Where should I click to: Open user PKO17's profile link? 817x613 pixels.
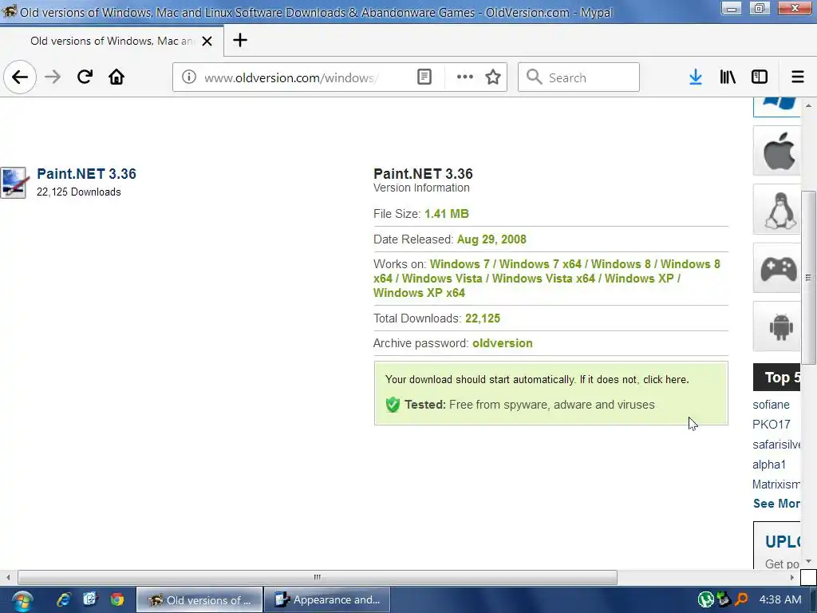click(x=772, y=425)
